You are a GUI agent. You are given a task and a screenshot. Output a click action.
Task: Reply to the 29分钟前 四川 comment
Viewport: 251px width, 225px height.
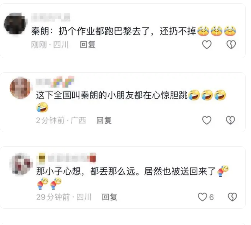click(109, 197)
